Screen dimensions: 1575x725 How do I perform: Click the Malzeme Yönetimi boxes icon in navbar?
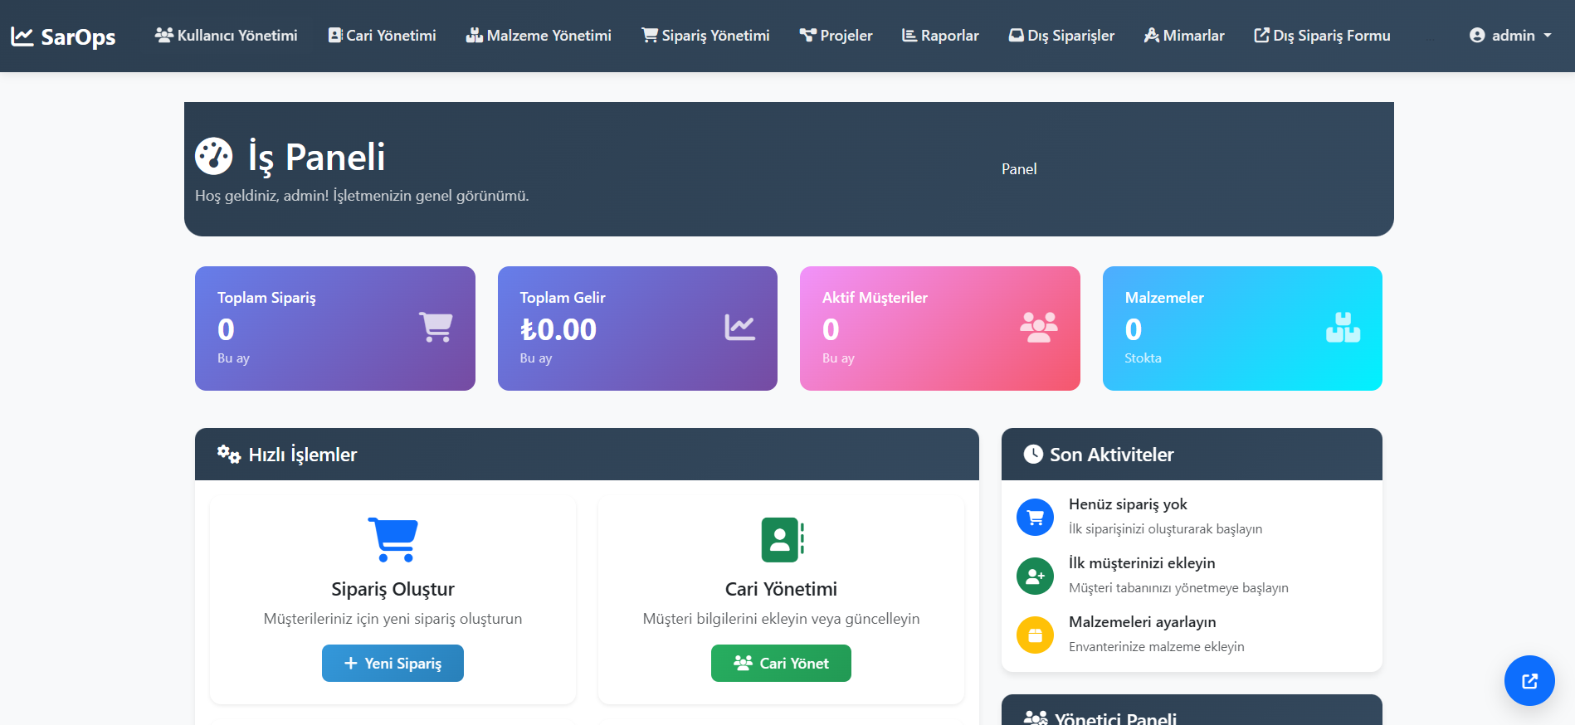point(475,36)
